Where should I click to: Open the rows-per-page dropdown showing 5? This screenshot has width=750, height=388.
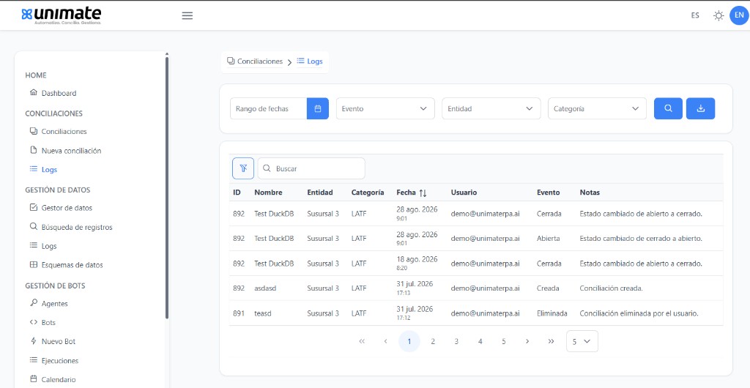(582, 341)
